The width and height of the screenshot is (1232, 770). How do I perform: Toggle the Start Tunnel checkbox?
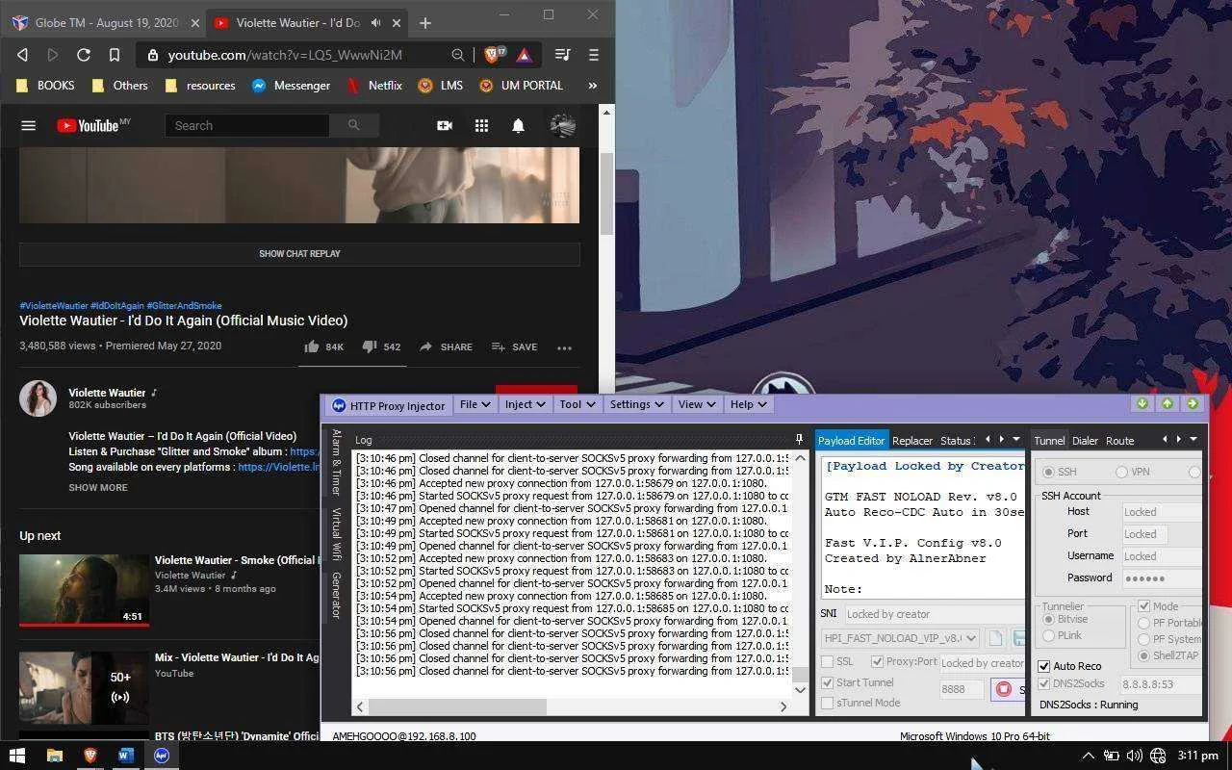[827, 682]
